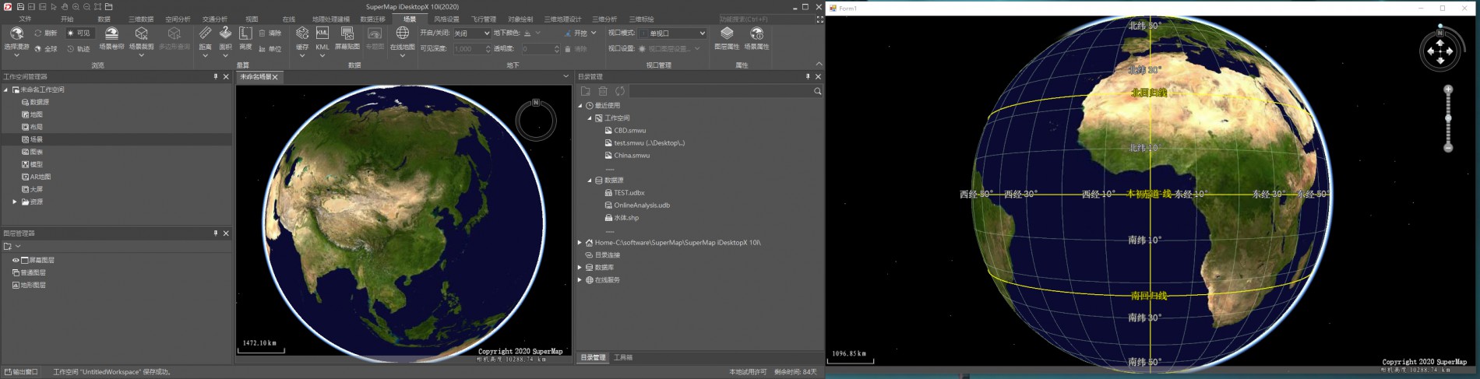Click the compass in iDesktopX scene view
1480x379 pixels.
point(536,120)
